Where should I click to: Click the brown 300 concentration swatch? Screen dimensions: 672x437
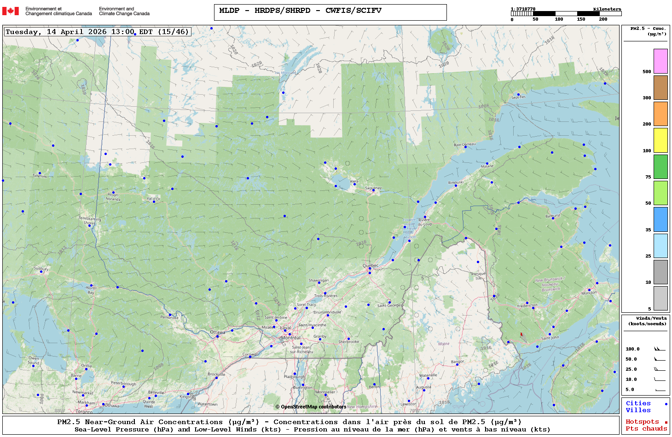tap(660, 87)
